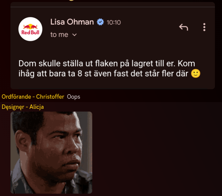Click the smiley emoji ending the email
Viewport: 222px width, 196px height.
[196, 74]
